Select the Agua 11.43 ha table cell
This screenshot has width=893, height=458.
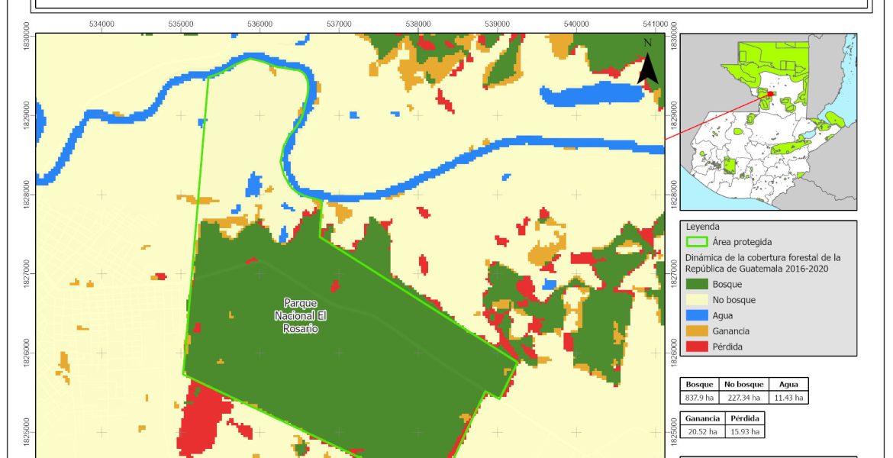pyautogui.click(x=788, y=397)
